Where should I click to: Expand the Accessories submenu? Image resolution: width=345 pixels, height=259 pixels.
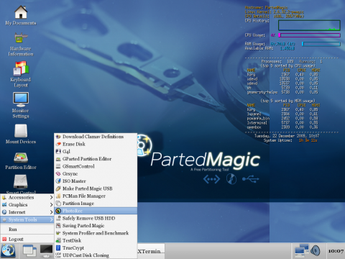click(x=27, y=197)
